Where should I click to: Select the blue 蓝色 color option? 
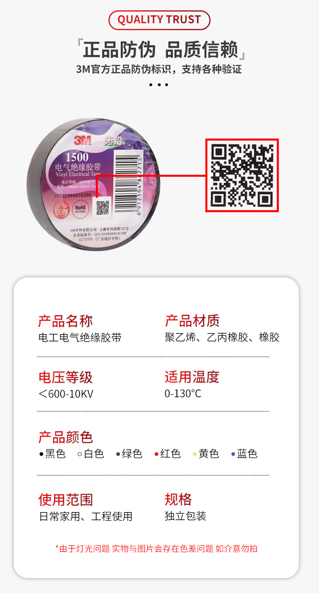(244, 454)
